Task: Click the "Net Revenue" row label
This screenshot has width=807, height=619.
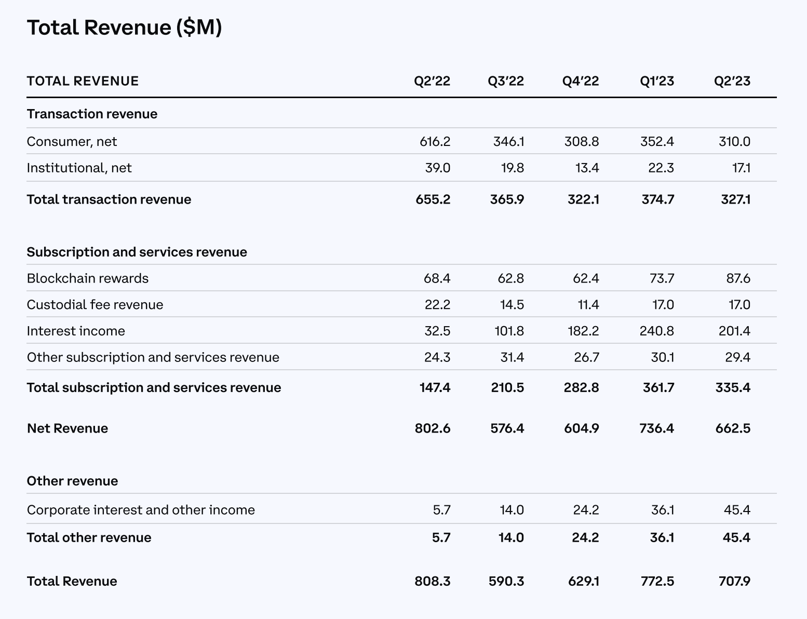Action: click(x=67, y=428)
